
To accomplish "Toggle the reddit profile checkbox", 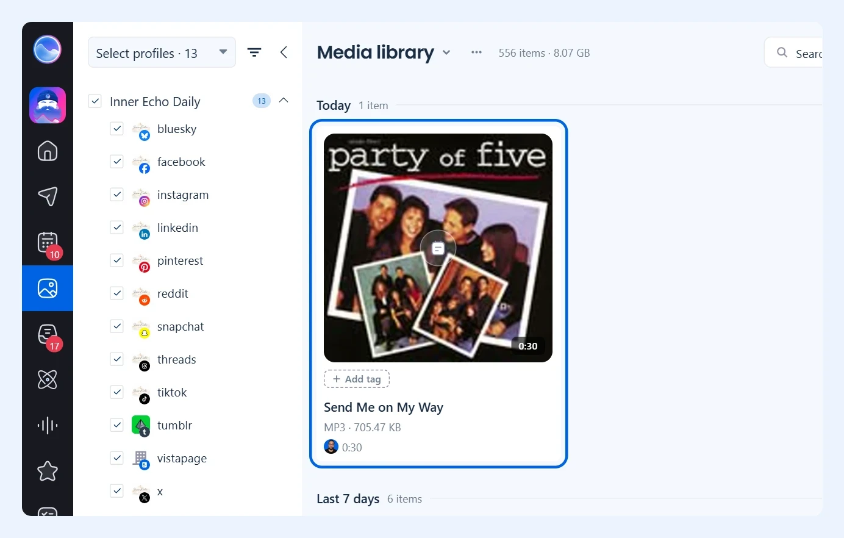I will pos(116,293).
